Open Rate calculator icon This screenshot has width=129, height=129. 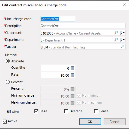(73, 75)
